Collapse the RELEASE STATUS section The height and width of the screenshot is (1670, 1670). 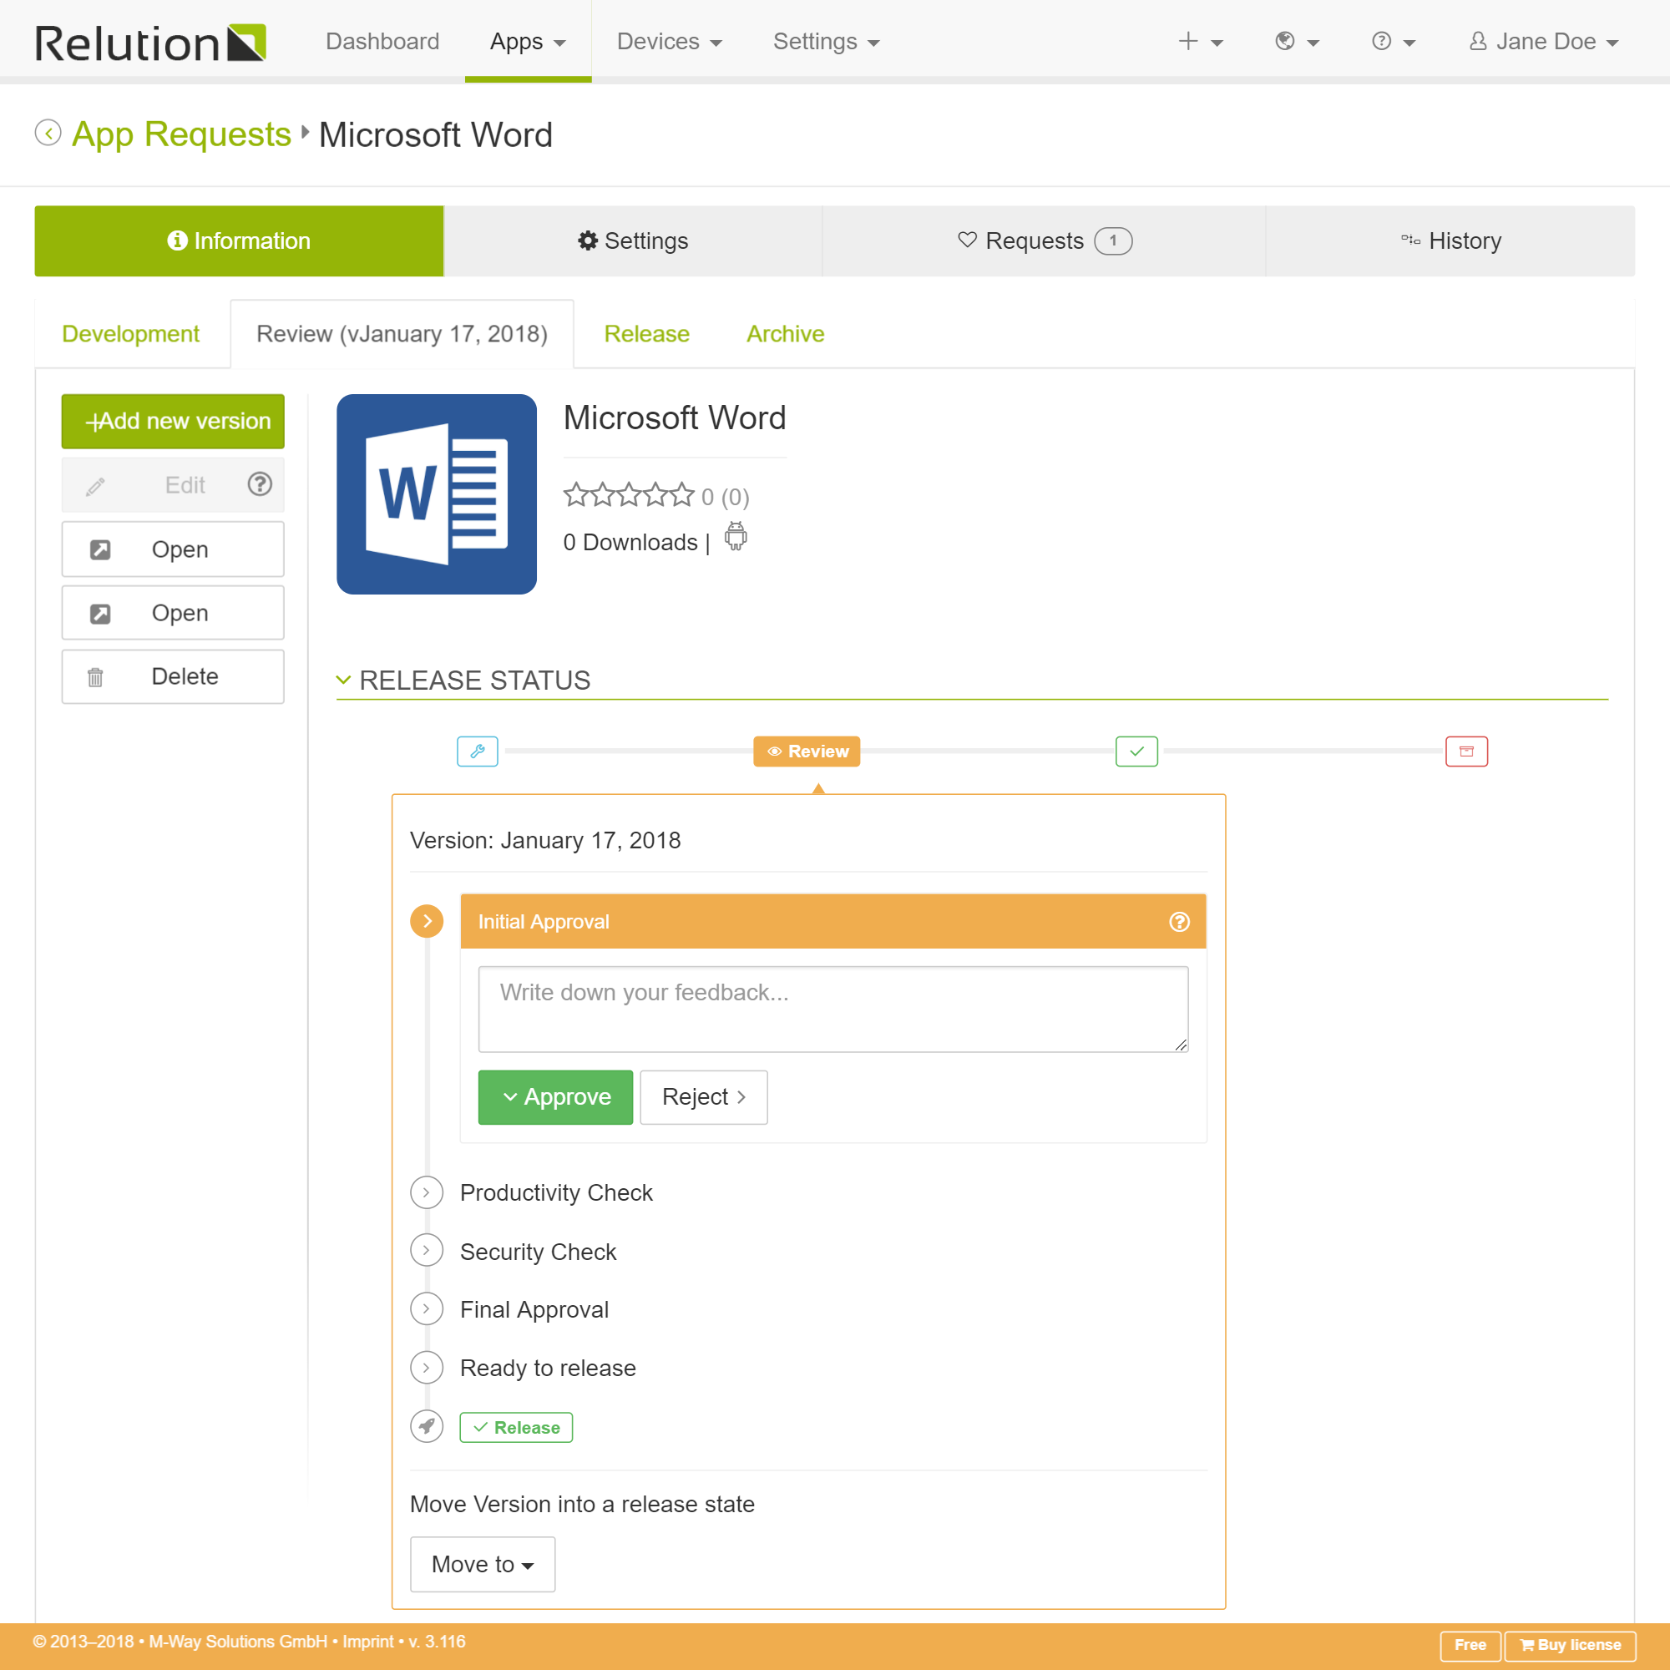coord(343,681)
